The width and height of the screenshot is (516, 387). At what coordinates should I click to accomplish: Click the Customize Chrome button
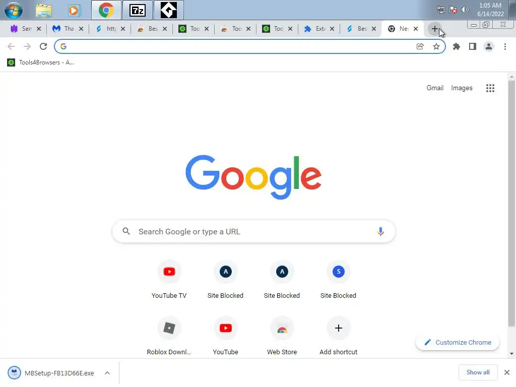pos(458,342)
